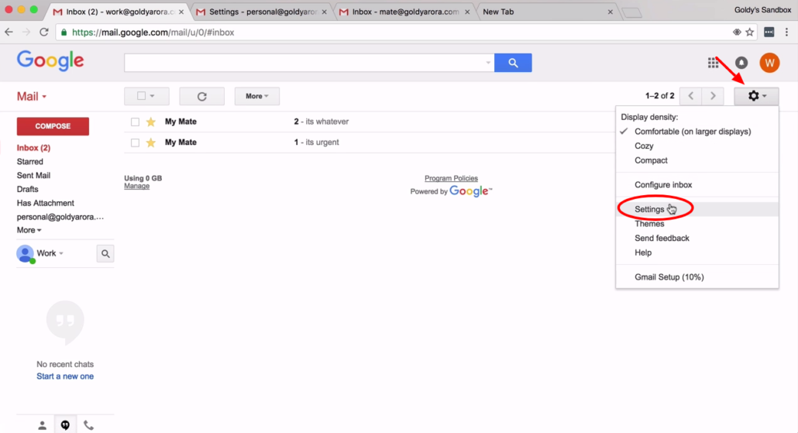The width and height of the screenshot is (798, 433).
Task: Open Has Attachment label
Action: point(45,203)
